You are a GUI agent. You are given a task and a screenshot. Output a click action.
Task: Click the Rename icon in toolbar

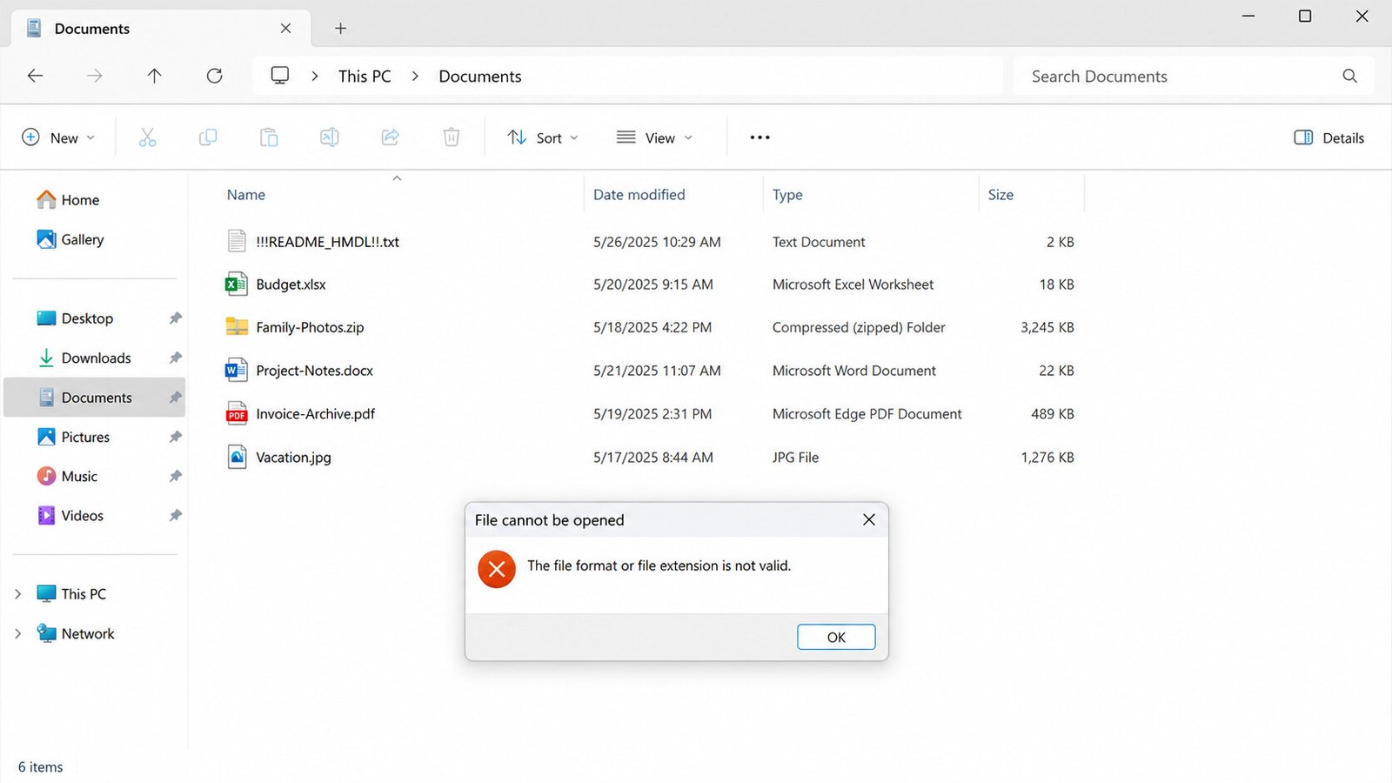[330, 137]
